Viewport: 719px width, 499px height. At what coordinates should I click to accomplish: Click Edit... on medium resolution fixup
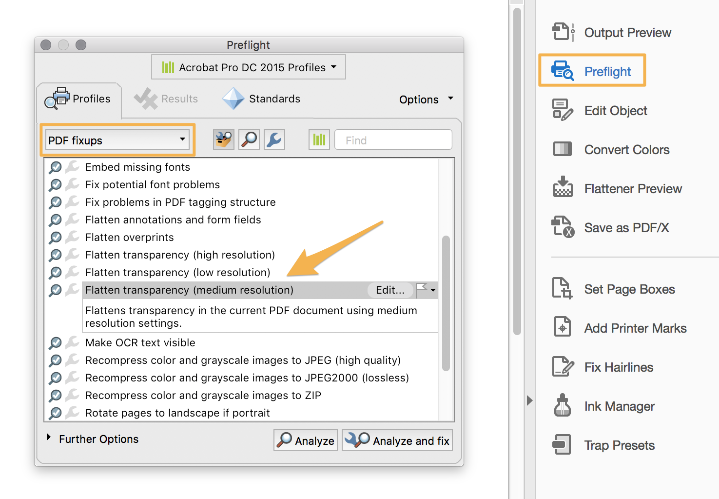(390, 290)
